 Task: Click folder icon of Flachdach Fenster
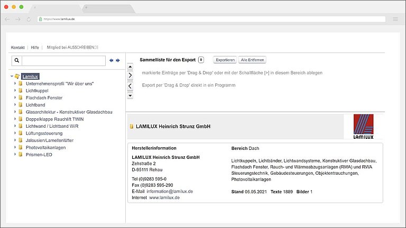(x=21, y=98)
